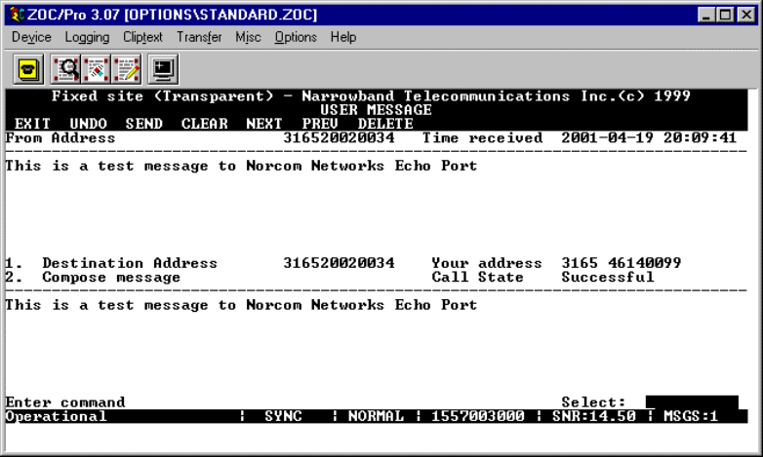Close the ZOC/Pro window
763x457 pixels.
[x=746, y=15]
